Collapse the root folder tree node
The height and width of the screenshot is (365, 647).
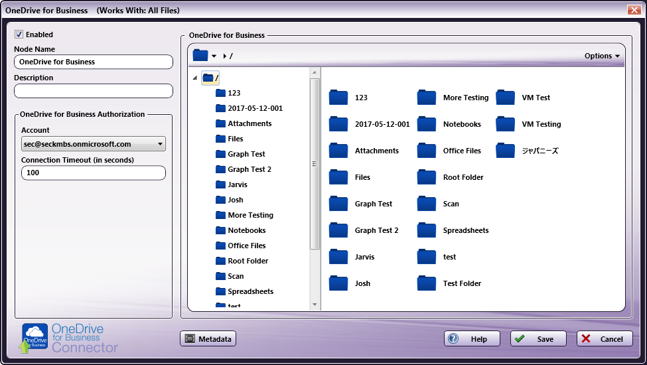195,78
